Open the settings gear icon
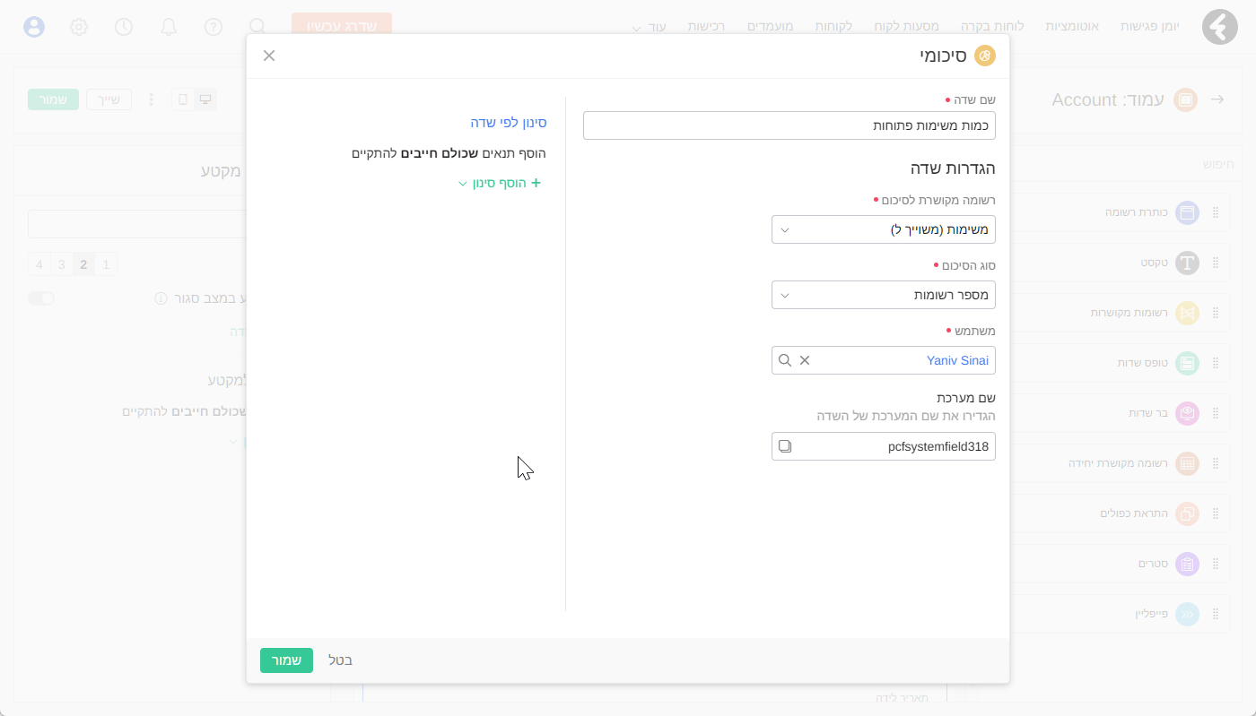1256x716 pixels. [79, 27]
